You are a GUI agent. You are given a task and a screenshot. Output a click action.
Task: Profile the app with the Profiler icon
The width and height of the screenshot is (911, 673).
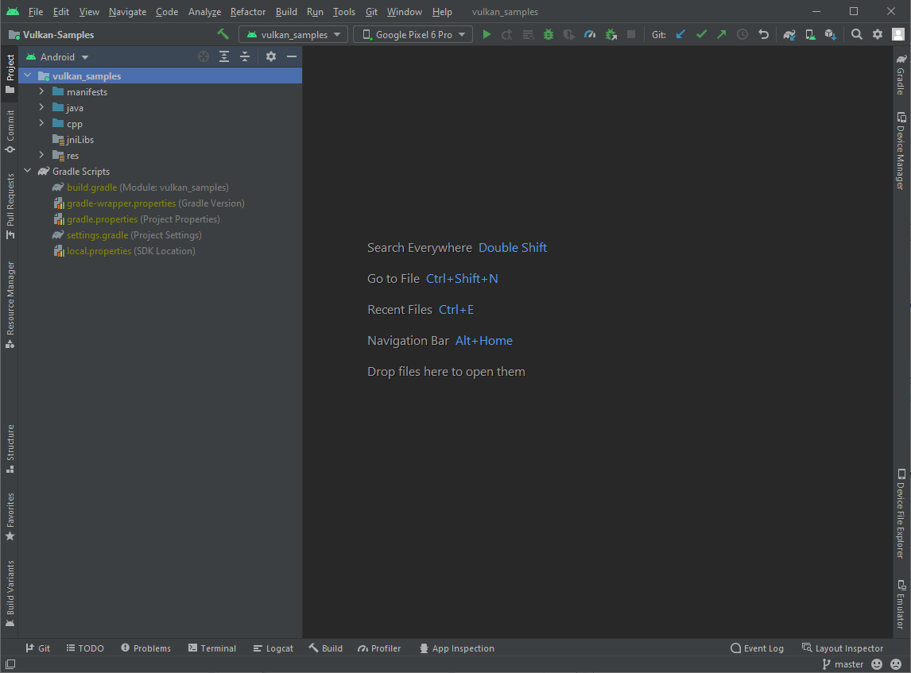[588, 34]
